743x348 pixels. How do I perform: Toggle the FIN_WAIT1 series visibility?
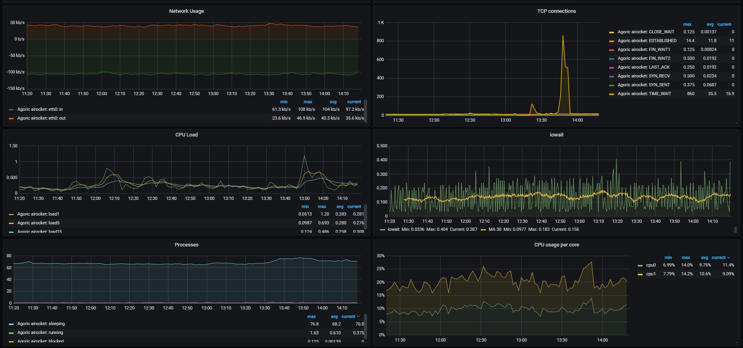[x=644, y=49]
